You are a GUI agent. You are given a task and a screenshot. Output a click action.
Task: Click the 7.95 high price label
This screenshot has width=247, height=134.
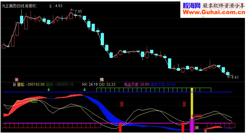[x=78, y=11]
